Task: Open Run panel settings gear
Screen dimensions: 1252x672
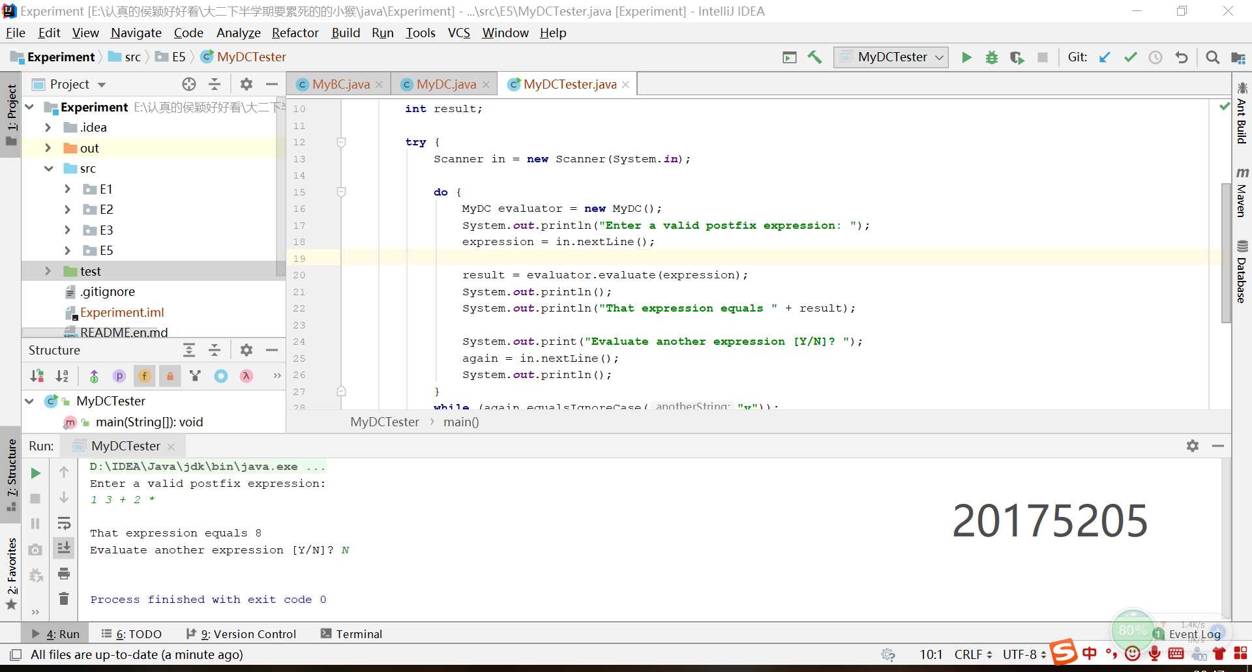Action: coord(1192,446)
